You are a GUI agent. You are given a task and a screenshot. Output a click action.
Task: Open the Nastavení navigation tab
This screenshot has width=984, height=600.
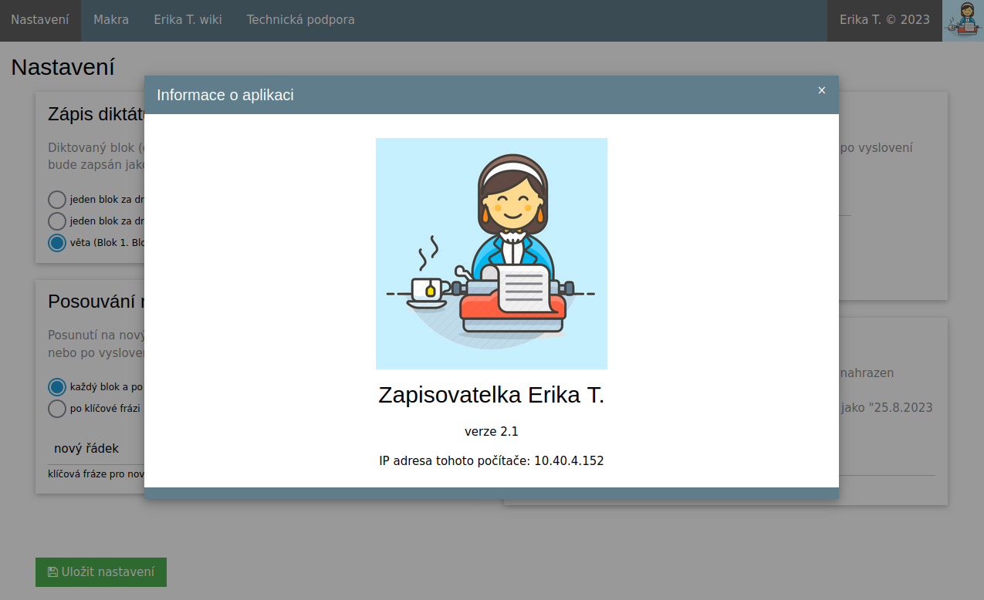(40, 20)
